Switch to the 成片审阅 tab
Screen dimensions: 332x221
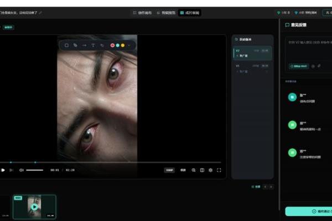click(190, 13)
